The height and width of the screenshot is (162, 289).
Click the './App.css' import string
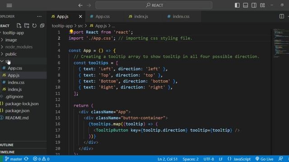[x=99, y=38]
